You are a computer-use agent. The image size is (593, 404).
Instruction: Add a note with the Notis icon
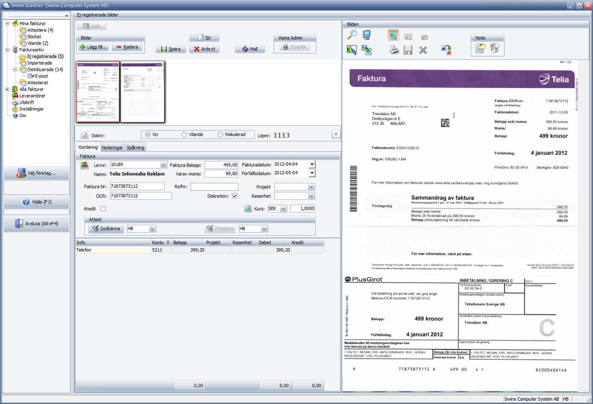[480, 48]
